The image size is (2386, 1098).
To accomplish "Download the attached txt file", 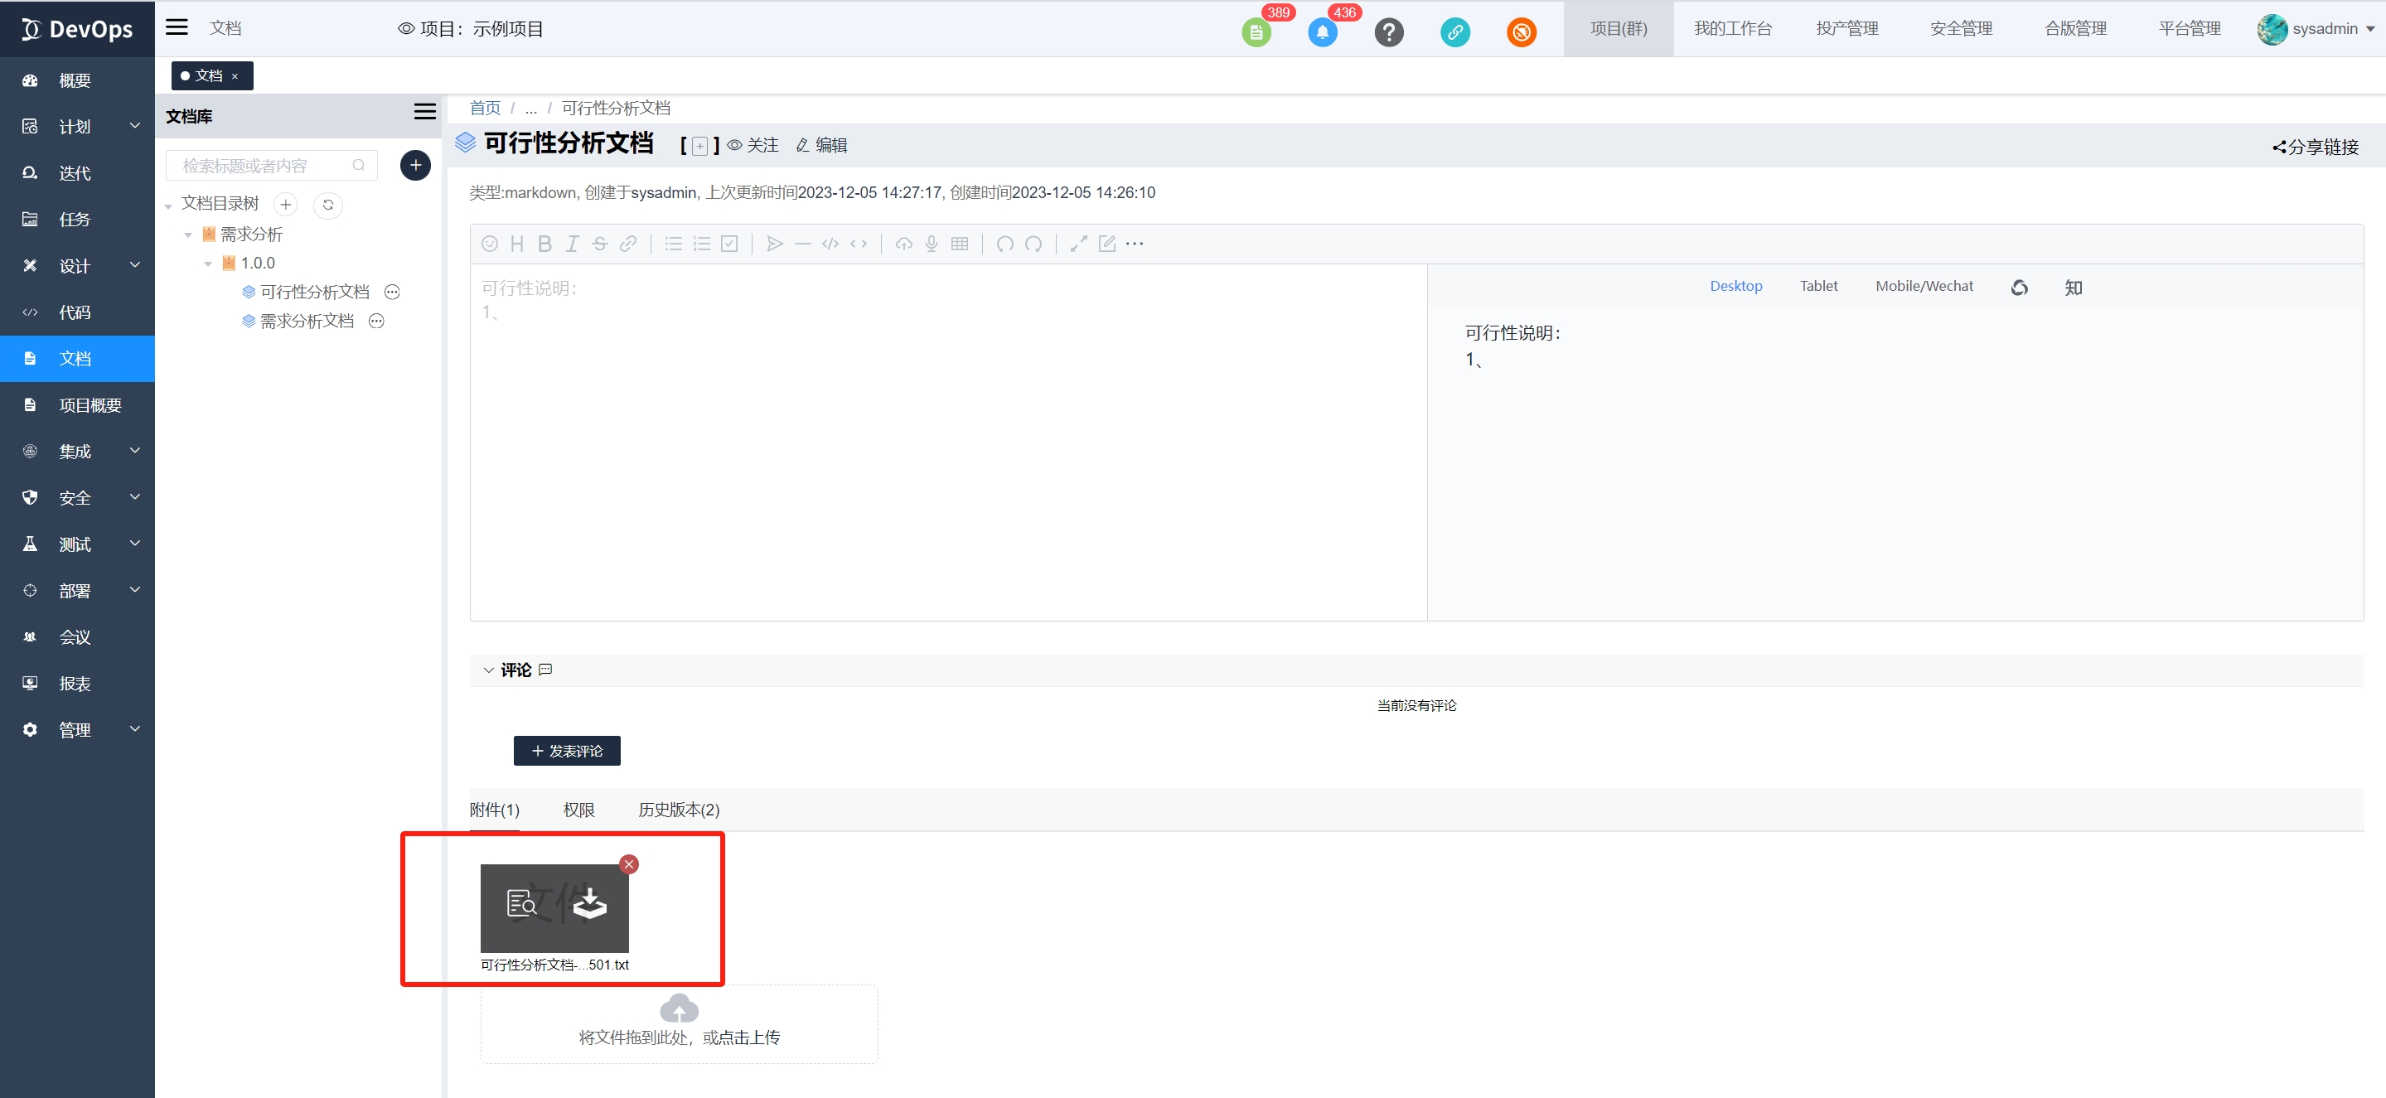I will click(x=589, y=903).
